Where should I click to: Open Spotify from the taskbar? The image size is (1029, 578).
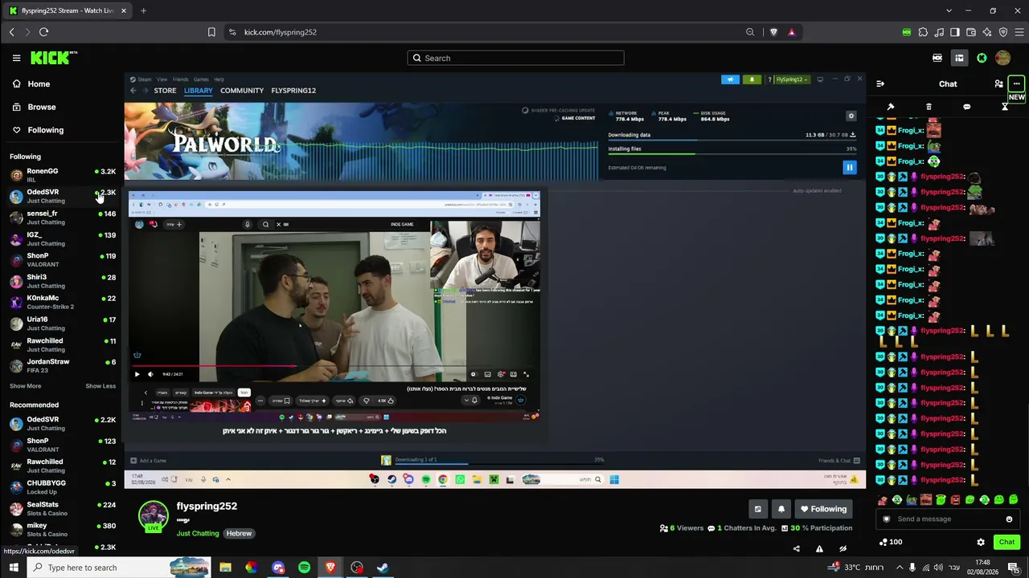coord(304,568)
